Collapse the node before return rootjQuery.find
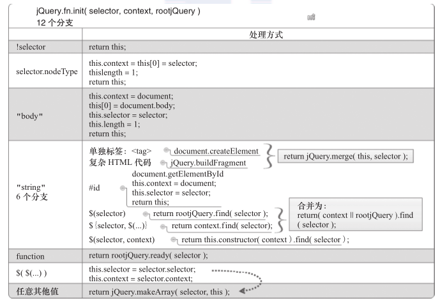 pos(146,214)
